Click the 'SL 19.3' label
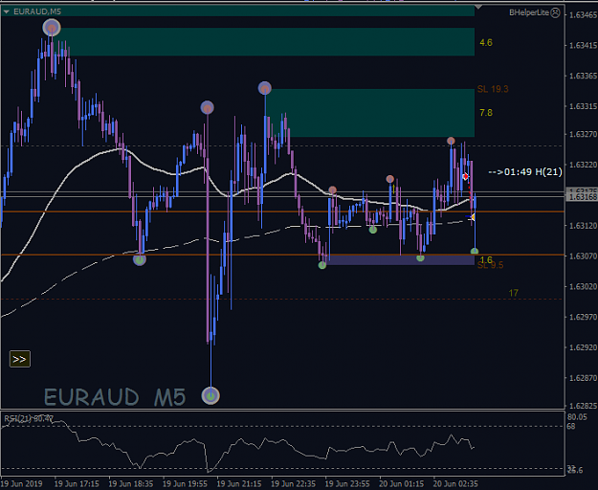 (493, 89)
